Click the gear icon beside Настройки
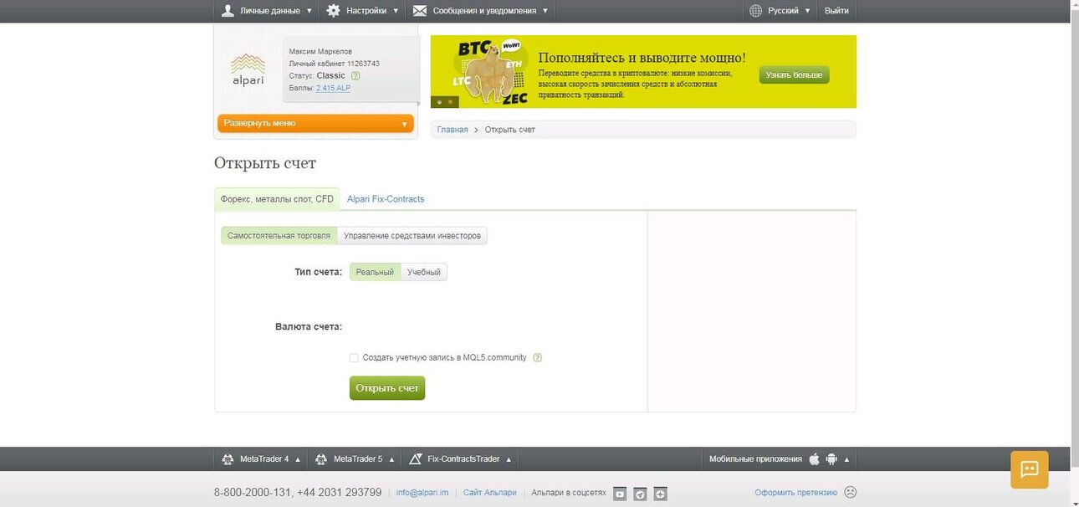1079x507 pixels. pyautogui.click(x=333, y=11)
